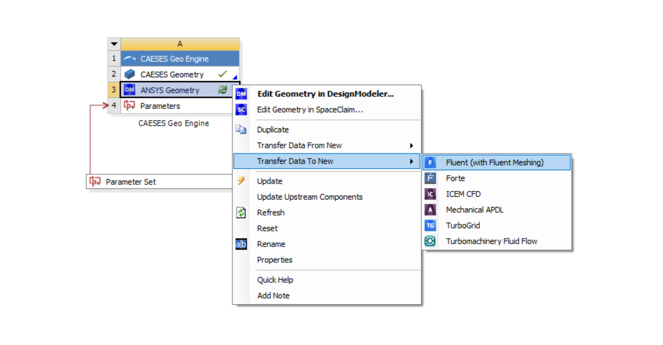Screen dimensions: 663x345
Task: Select Transfer Data To New entry
Action: (327, 161)
